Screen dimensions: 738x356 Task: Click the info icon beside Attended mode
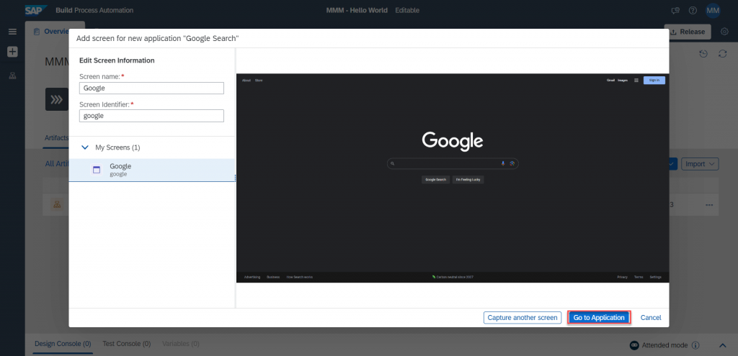695,345
